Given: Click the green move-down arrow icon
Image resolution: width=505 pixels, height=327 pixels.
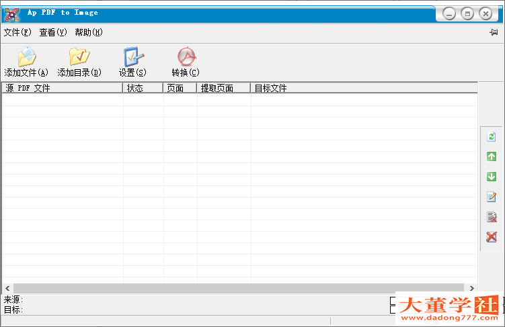Looking at the screenshot, I should (x=492, y=177).
